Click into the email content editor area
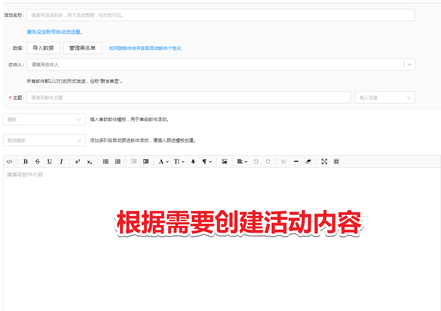 click(222, 239)
